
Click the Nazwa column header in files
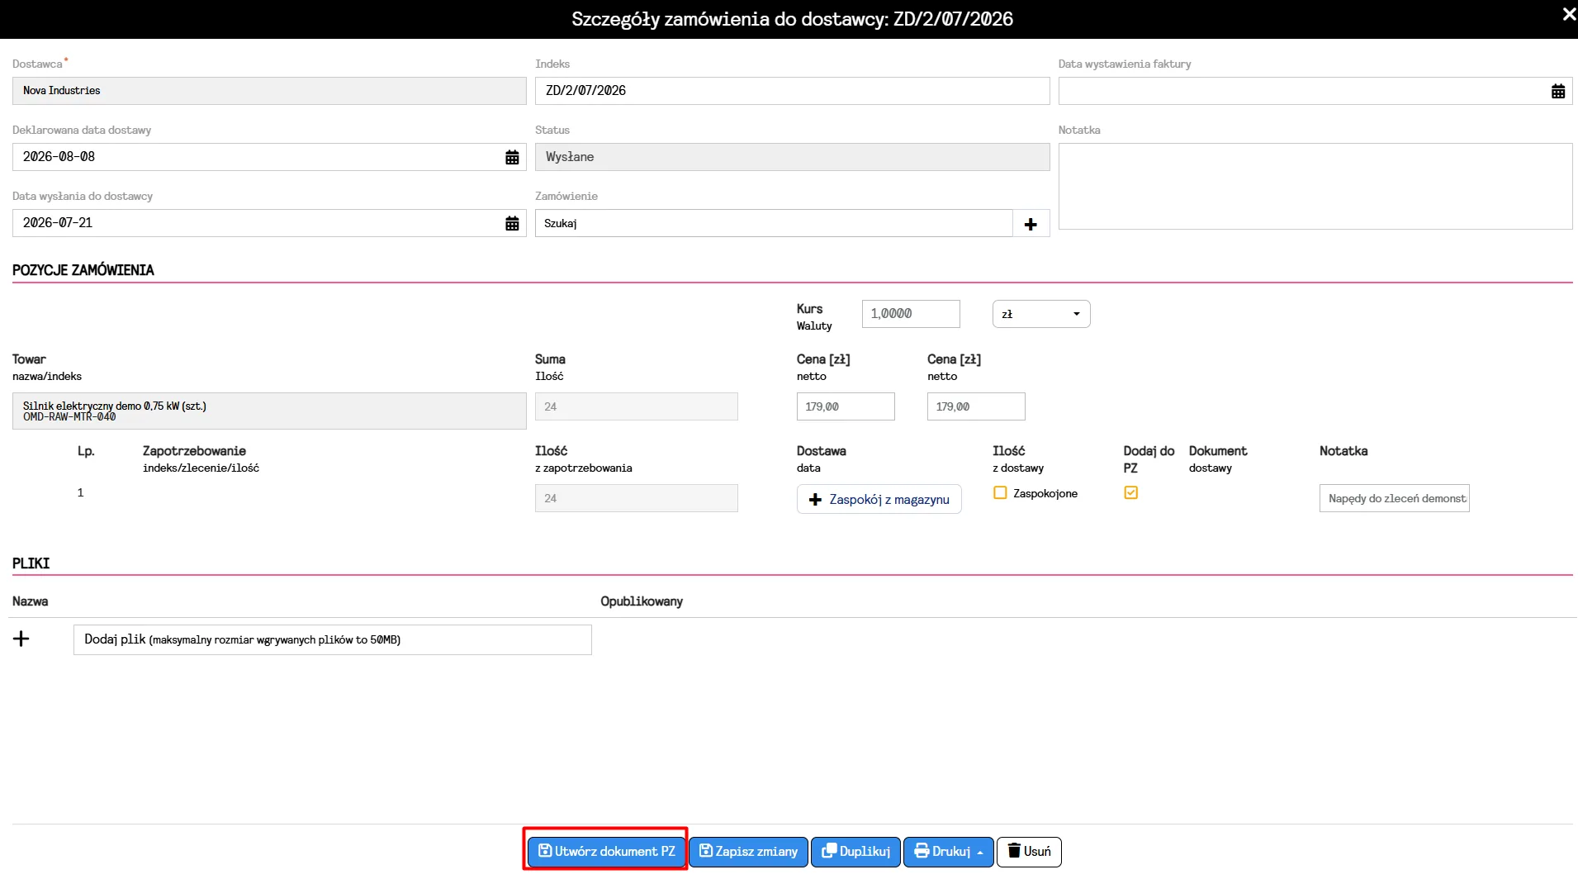click(30, 601)
